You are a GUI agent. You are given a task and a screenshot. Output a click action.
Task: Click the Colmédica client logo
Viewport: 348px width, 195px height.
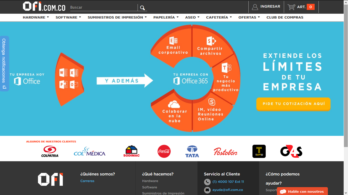[x=89, y=152]
